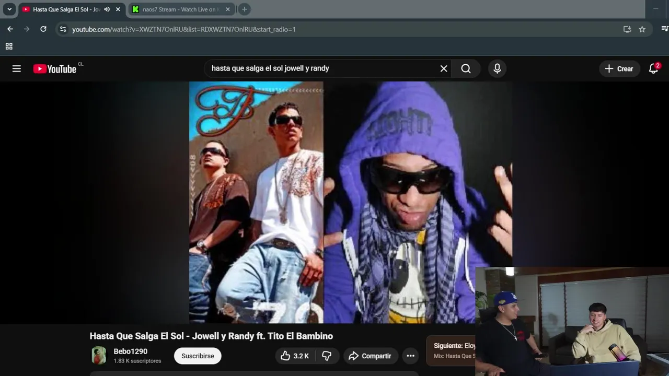Start voice search with microphone
This screenshot has height=376, width=669.
(x=497, y=68)
